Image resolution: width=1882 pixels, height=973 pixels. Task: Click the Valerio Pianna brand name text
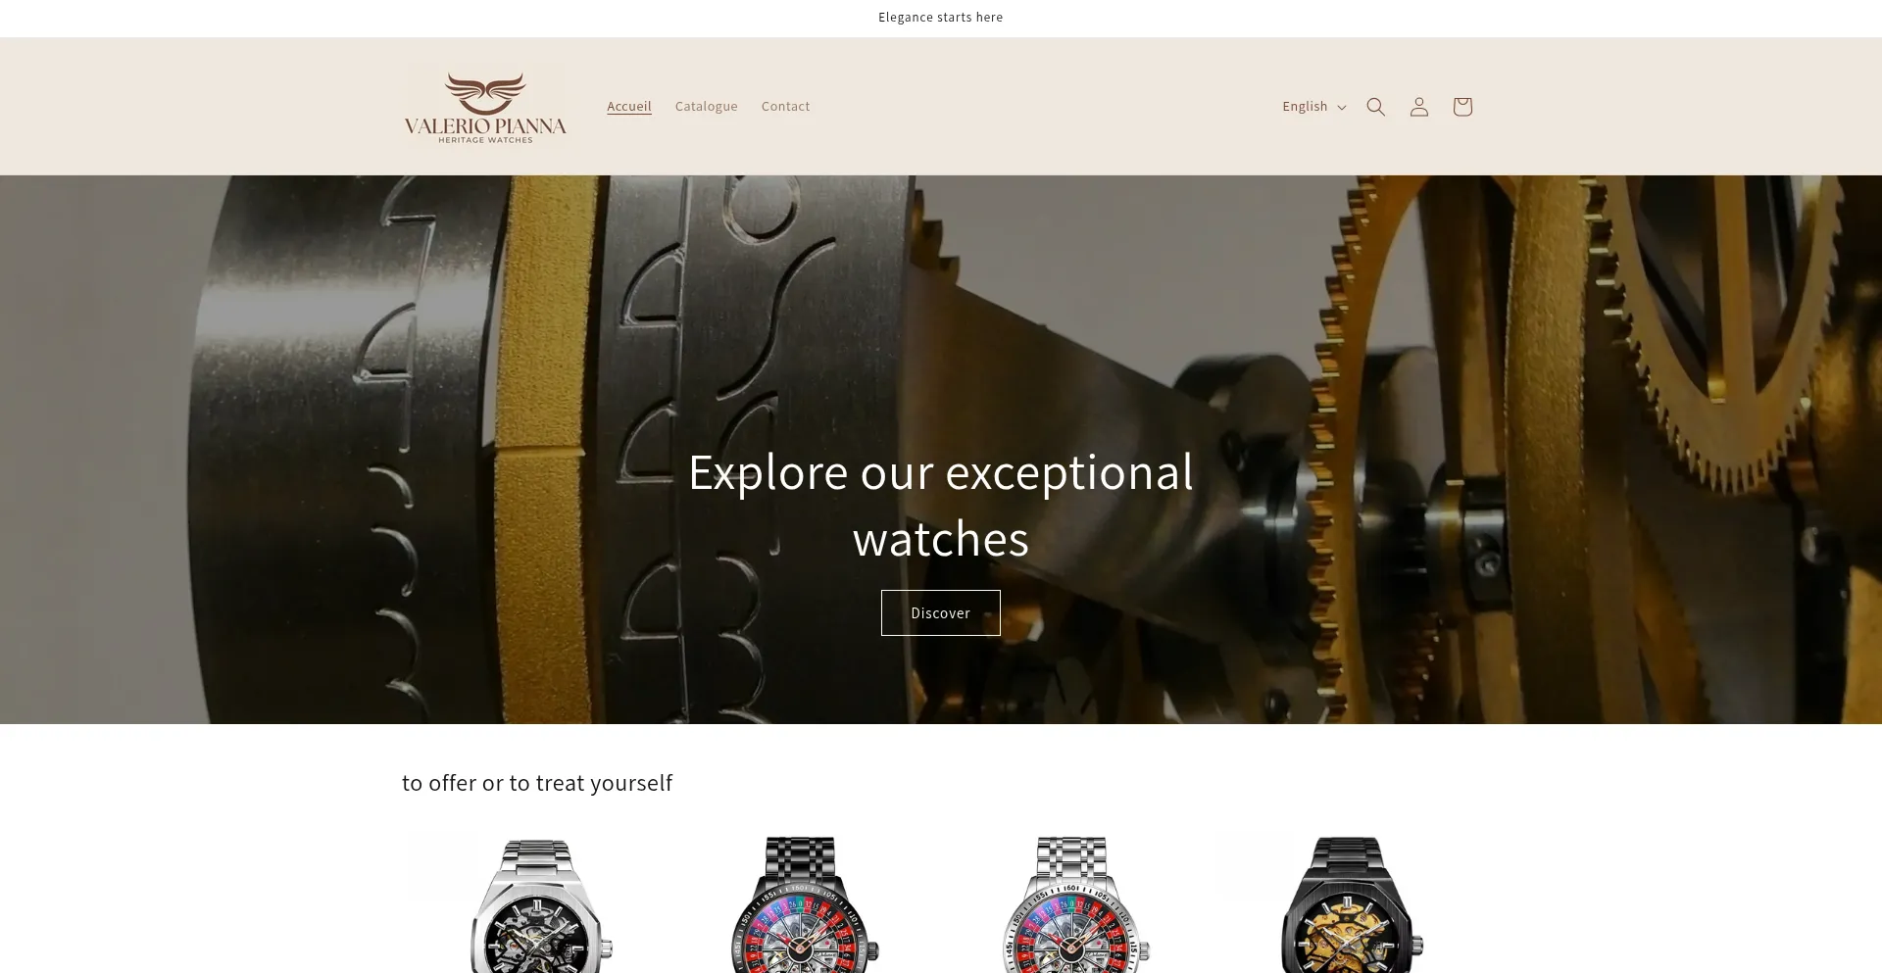pyautogui.click(x=485, y=126)
